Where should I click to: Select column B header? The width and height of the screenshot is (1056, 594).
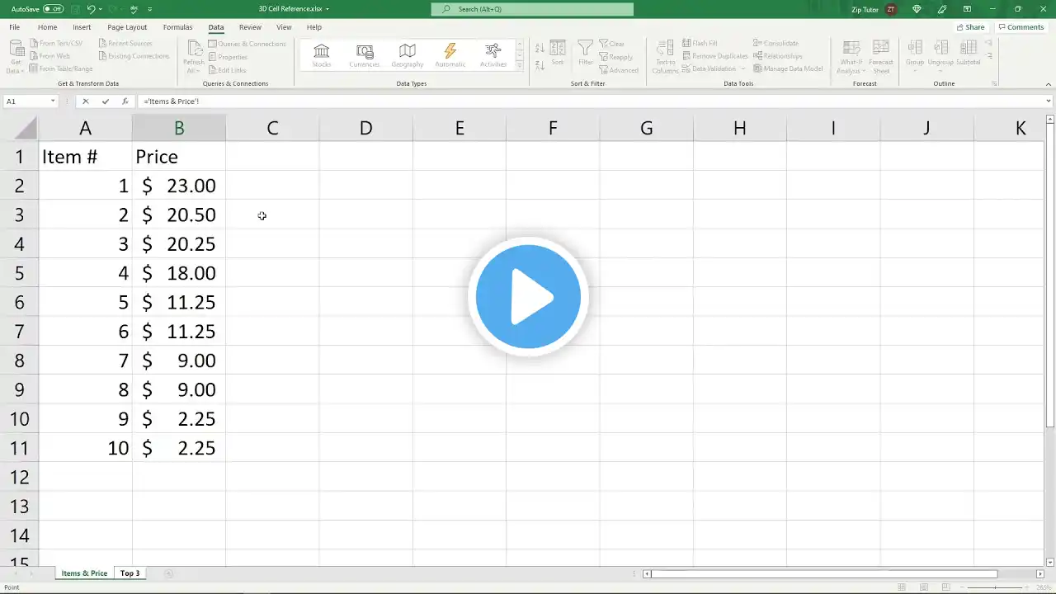179,128
